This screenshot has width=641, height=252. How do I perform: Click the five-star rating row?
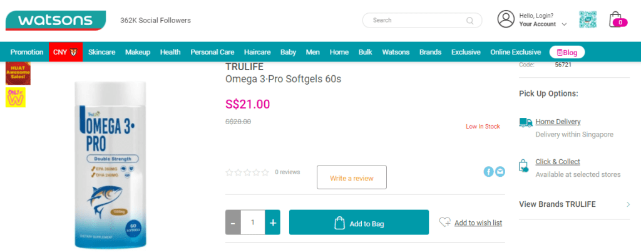(247, 172)
